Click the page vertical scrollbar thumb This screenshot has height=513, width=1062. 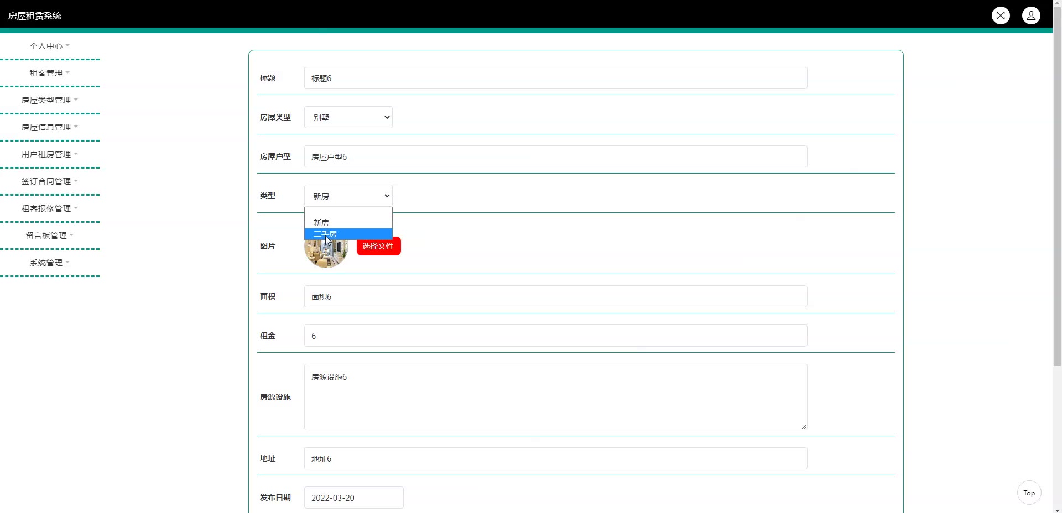pyautogui.click(x=1057, y=187)
